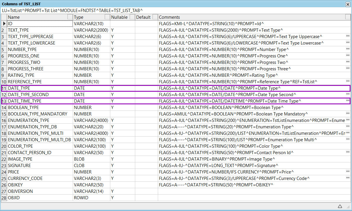Click the triangle icon in bottom status bar
This screenshot has width=352, height=211.
tap(340, 206)
